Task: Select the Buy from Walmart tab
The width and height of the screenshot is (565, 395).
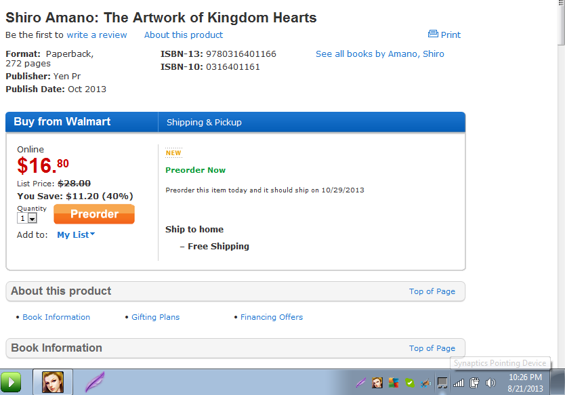Action: tap(62, 122)
